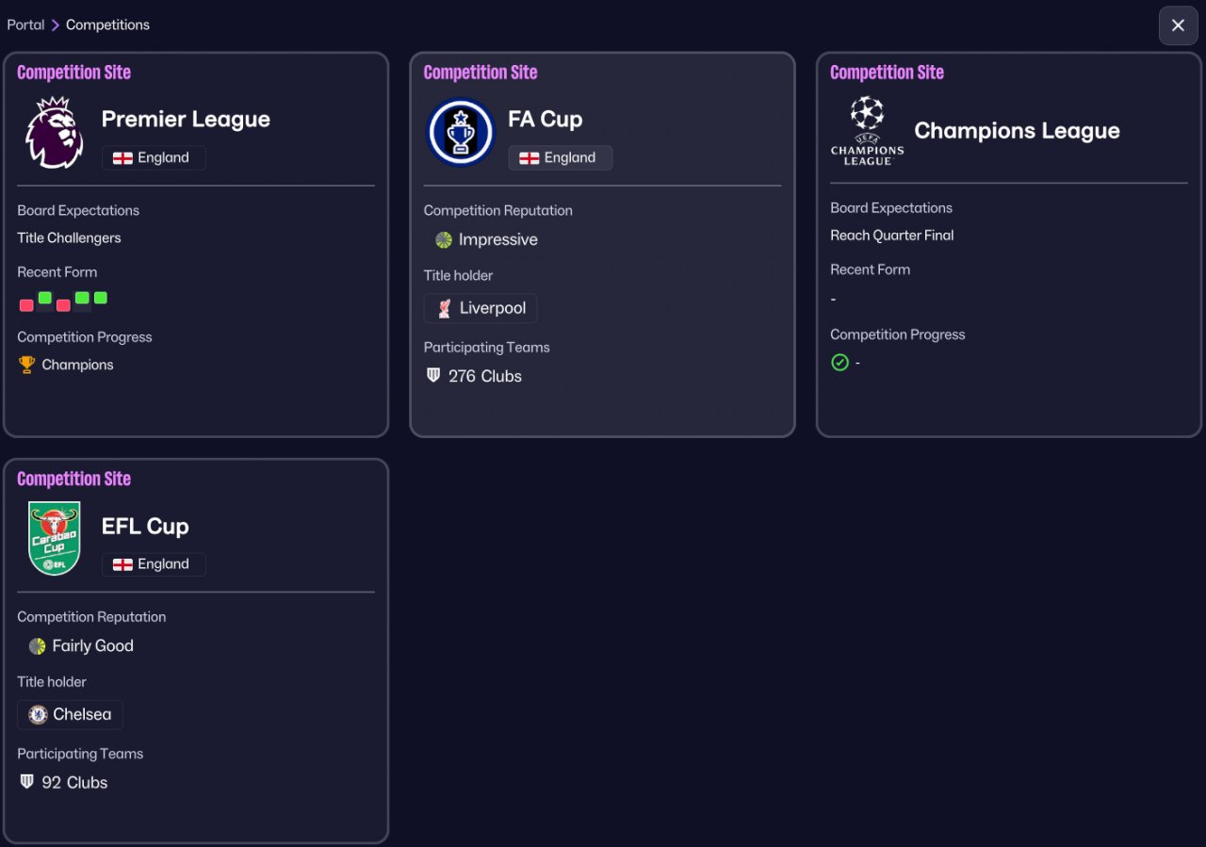This screenshot has height=847, width=1206.
Task: Go back to Portal in breadcrumb
Action: [25, 24]
